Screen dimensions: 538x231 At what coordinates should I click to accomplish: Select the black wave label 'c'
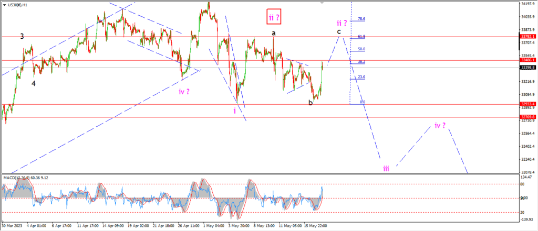340,31
